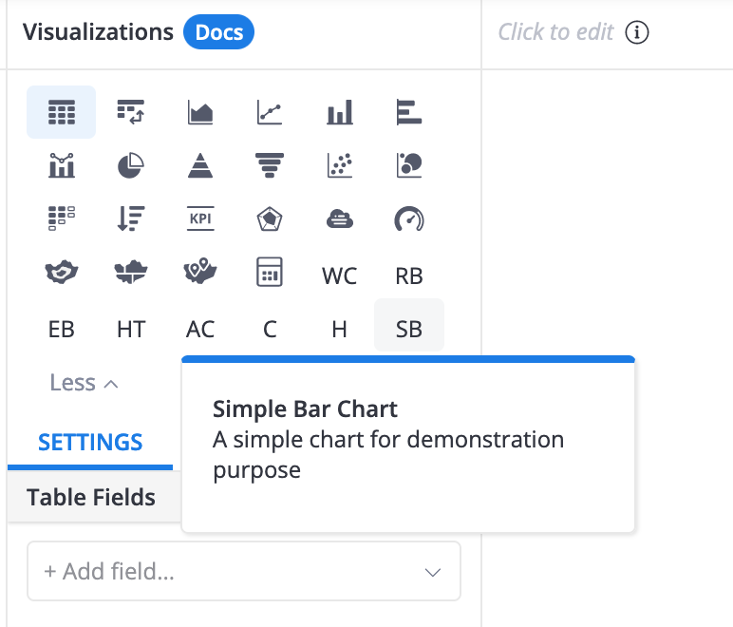
Task: Select the Table visualization icon
Action: click(61, 112)
